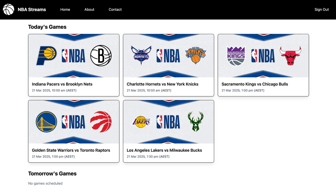This screenshot has width=336, height=192.
Task: Click the Sacramento Kings team logo
Action: (236, 56)
